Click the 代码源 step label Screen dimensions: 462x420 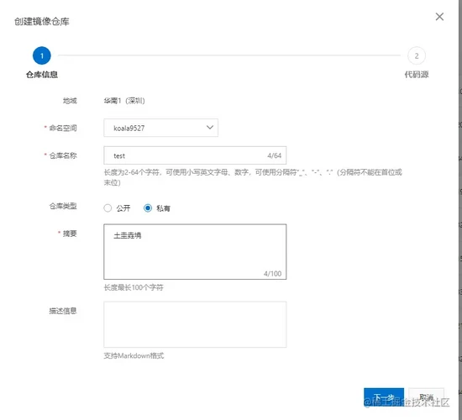tap(417, 75)
